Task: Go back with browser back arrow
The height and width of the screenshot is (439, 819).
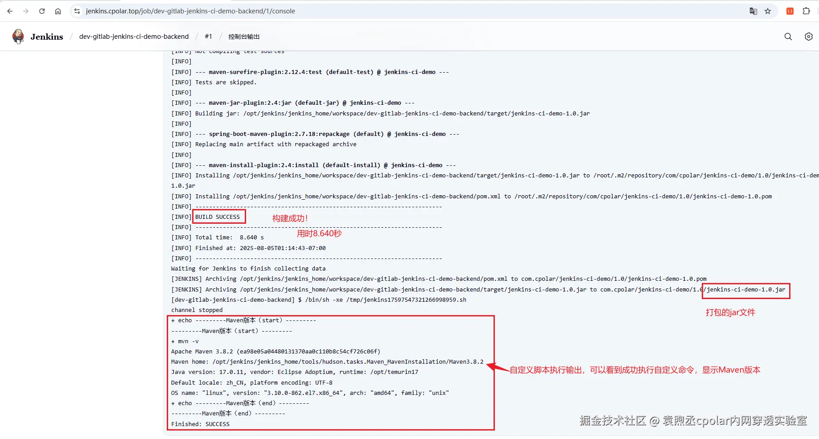Action: point(10,11)
